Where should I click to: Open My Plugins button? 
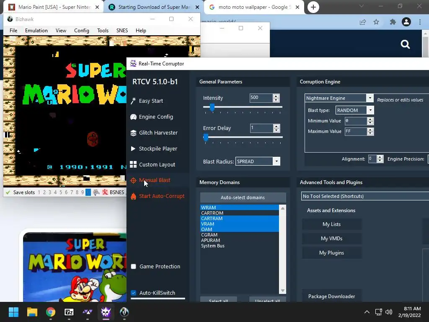(x=332, y=253)
